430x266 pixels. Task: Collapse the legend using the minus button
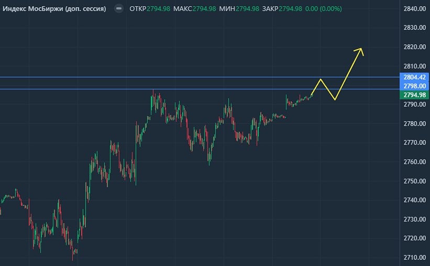point(119,8)
